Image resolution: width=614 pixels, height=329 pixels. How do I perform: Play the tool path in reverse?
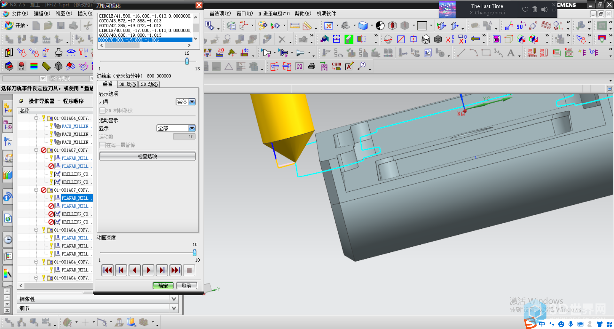click(135, 270)
